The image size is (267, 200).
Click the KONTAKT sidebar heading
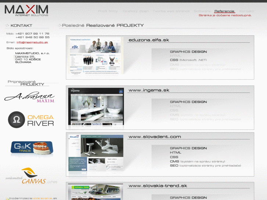pyautogui.click(x=21, y=26)
